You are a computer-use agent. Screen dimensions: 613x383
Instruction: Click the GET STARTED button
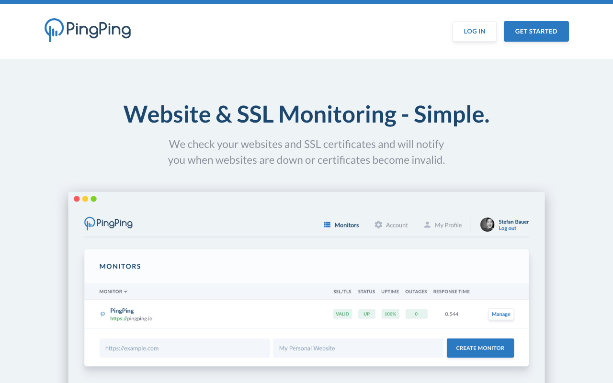click(536, 31)
